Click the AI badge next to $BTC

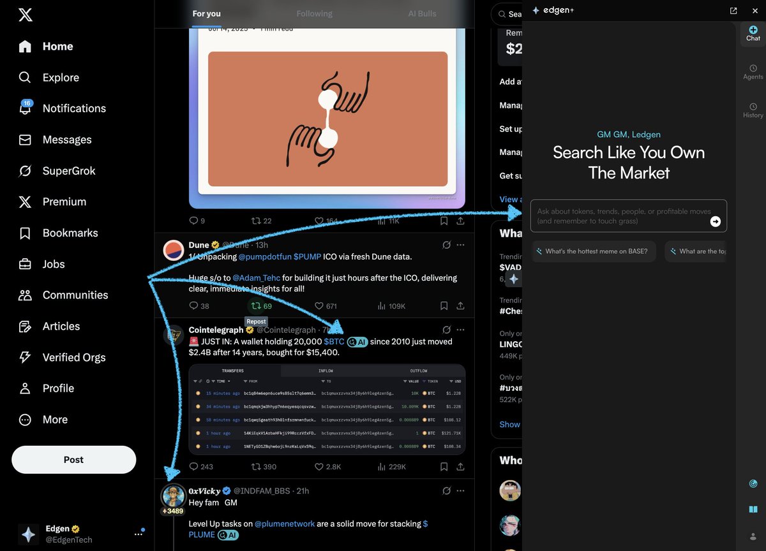pyautogui.click(x=357, y=342)
